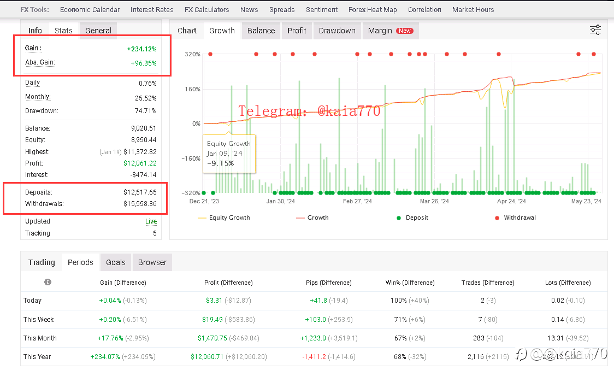Image resolution: width=614 pixels, height=376 pixels.
Task: Open Economic Calendar in FX Tools
Action: click(89, 9)
